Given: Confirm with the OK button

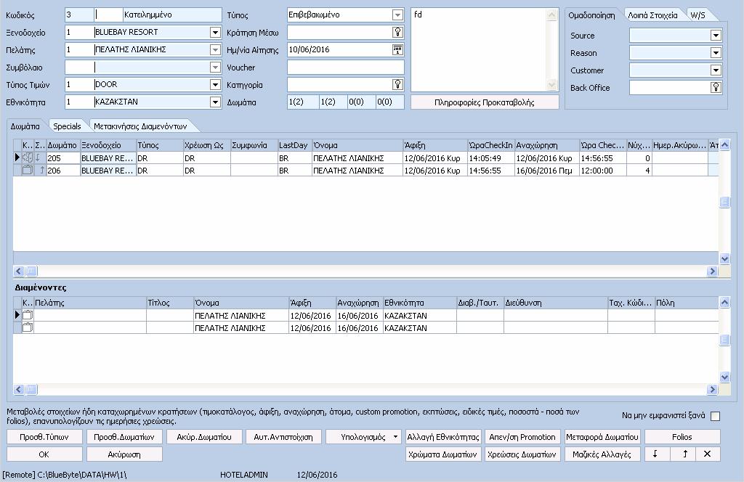Looking at the screenshot, I should point(44,454).
